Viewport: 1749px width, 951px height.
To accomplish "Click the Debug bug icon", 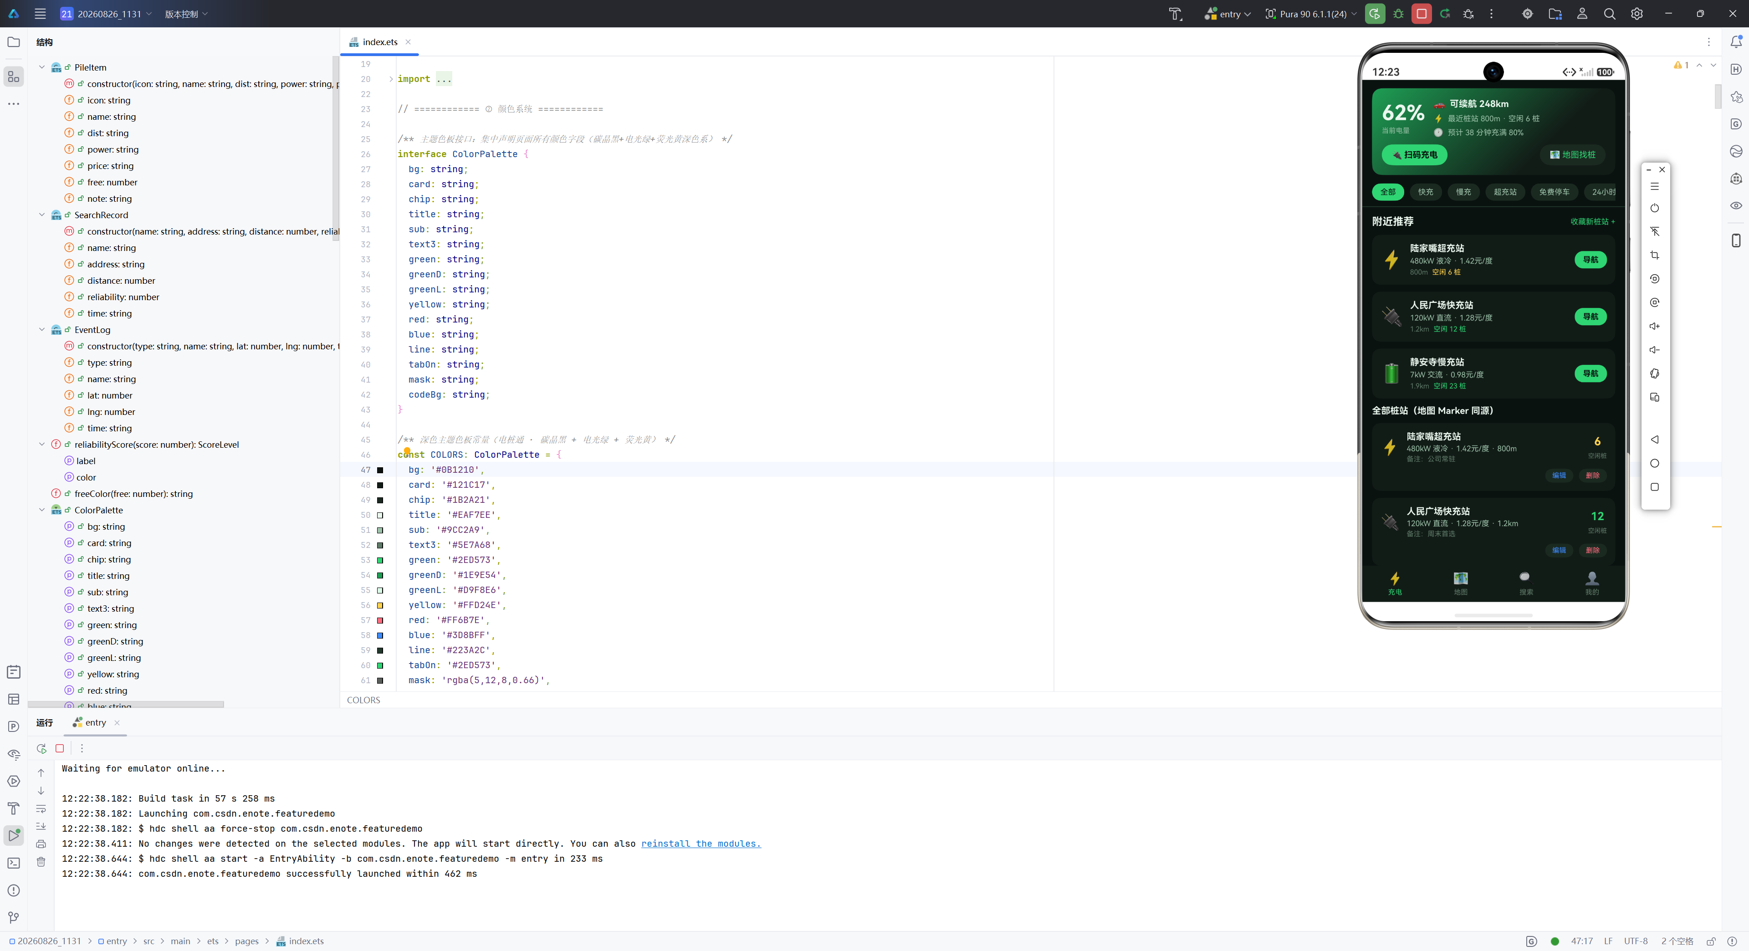I will click(x=1398, y=14).
